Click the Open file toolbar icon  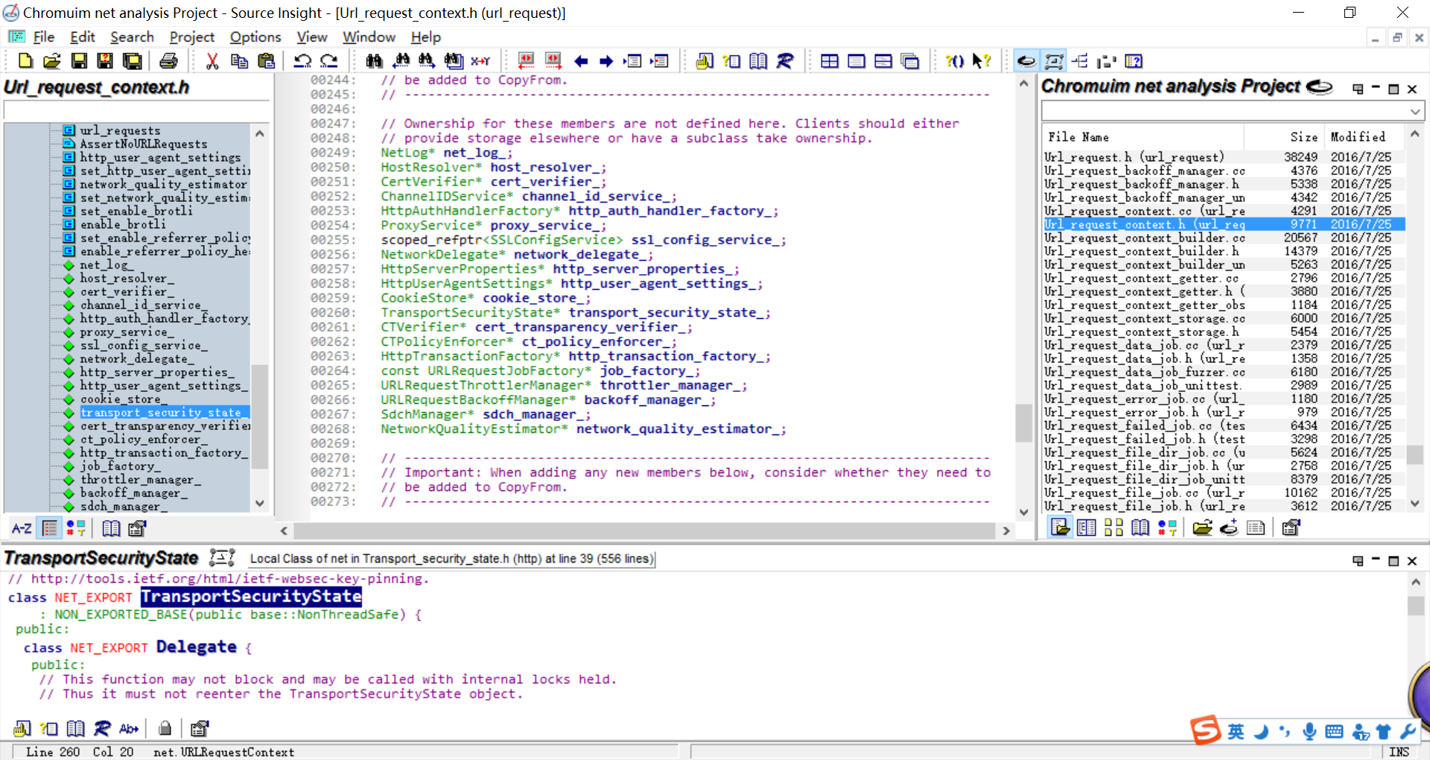52,61
